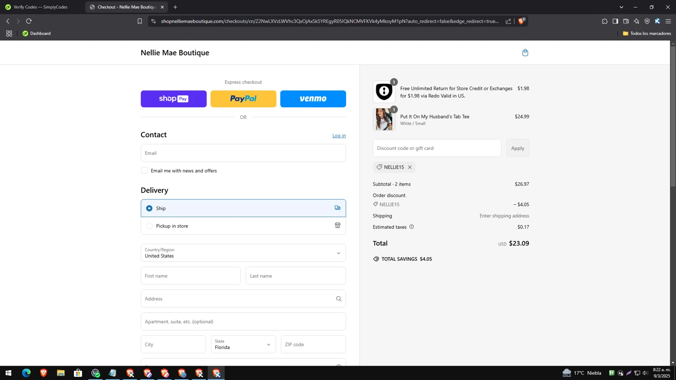The height and width of the screenshot is (380, 676).
Task: Click the Husband's Tab Tee product thumbnail
Action: (x=384, y=119)
